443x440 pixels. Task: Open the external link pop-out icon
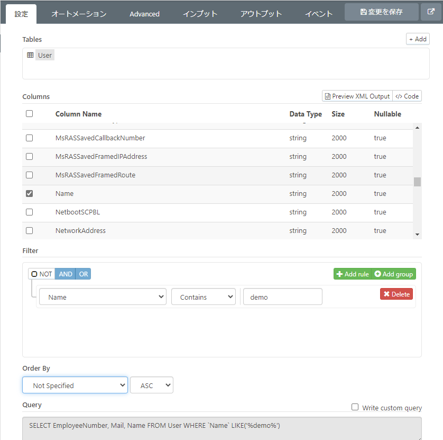[431, 12]
